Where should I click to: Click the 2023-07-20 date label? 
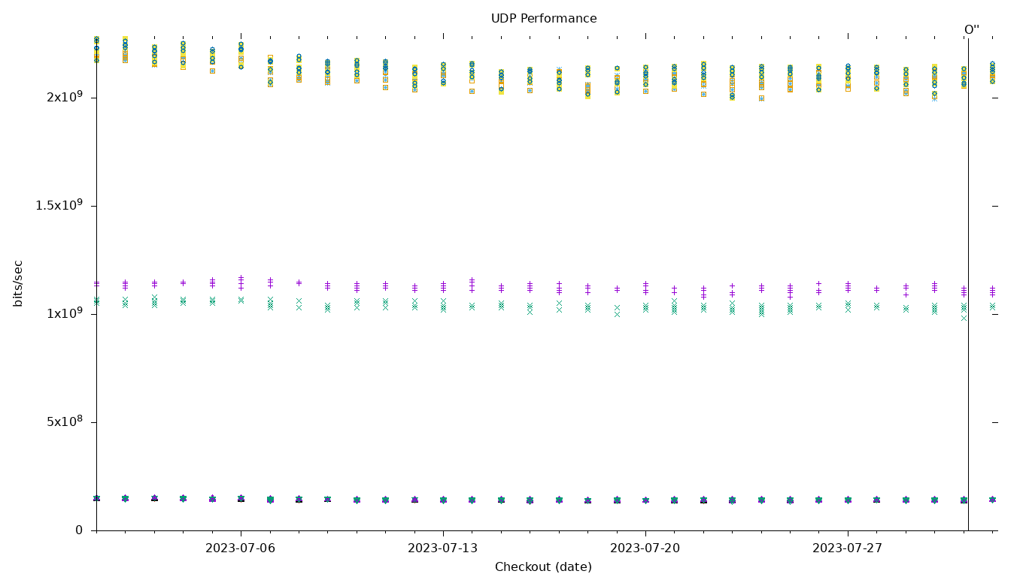[x=645, y=548]
